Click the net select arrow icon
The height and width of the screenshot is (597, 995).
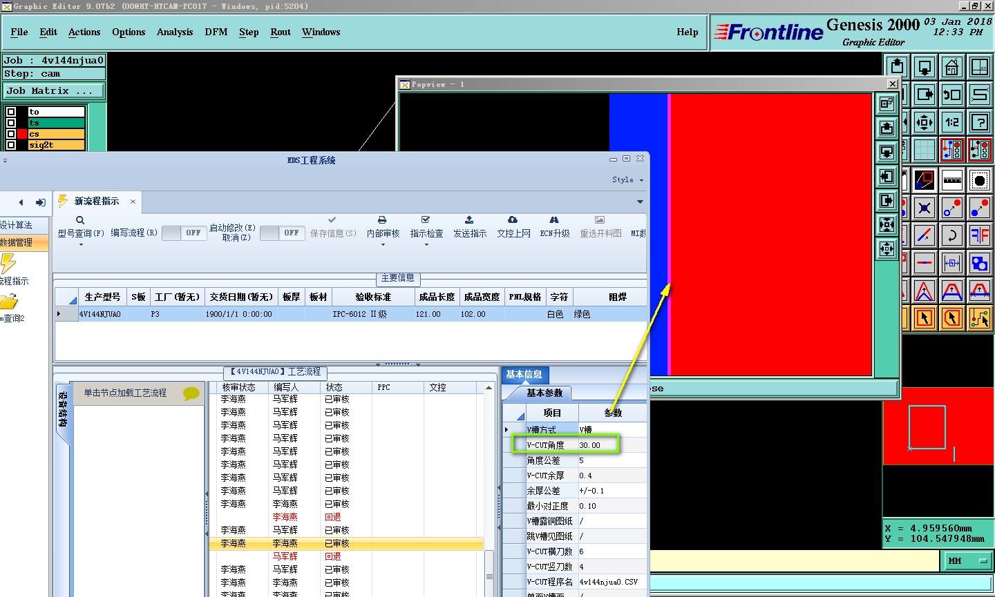(x=980, y=318)
